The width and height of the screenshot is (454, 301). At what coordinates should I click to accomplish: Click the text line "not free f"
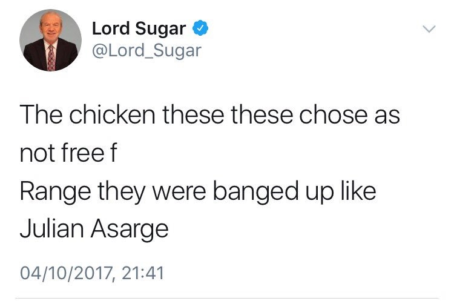(68, 154)
